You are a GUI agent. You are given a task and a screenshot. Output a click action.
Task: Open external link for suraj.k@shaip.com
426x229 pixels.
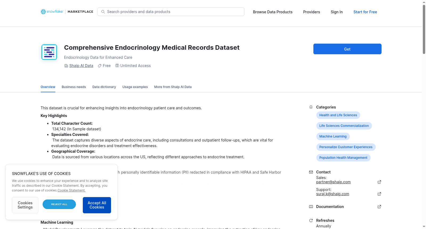coord(379,194)
